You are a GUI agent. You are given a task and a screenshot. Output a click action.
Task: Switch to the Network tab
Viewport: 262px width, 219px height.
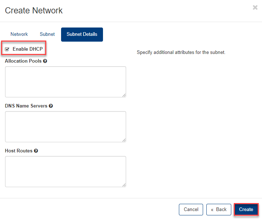19,34
